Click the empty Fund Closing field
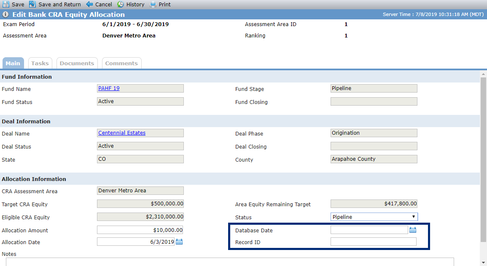 click(374, 101)
